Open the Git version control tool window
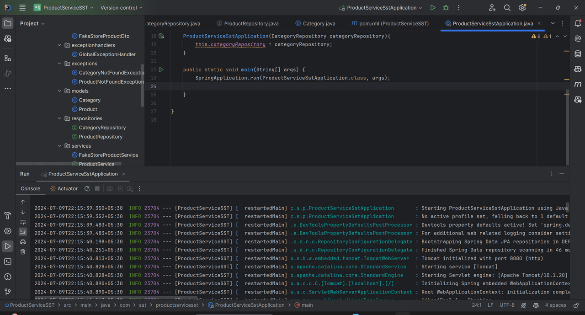Screen dimensions: 585x315 point(8,292)
